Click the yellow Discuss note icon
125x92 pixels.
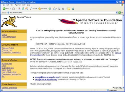69,9
